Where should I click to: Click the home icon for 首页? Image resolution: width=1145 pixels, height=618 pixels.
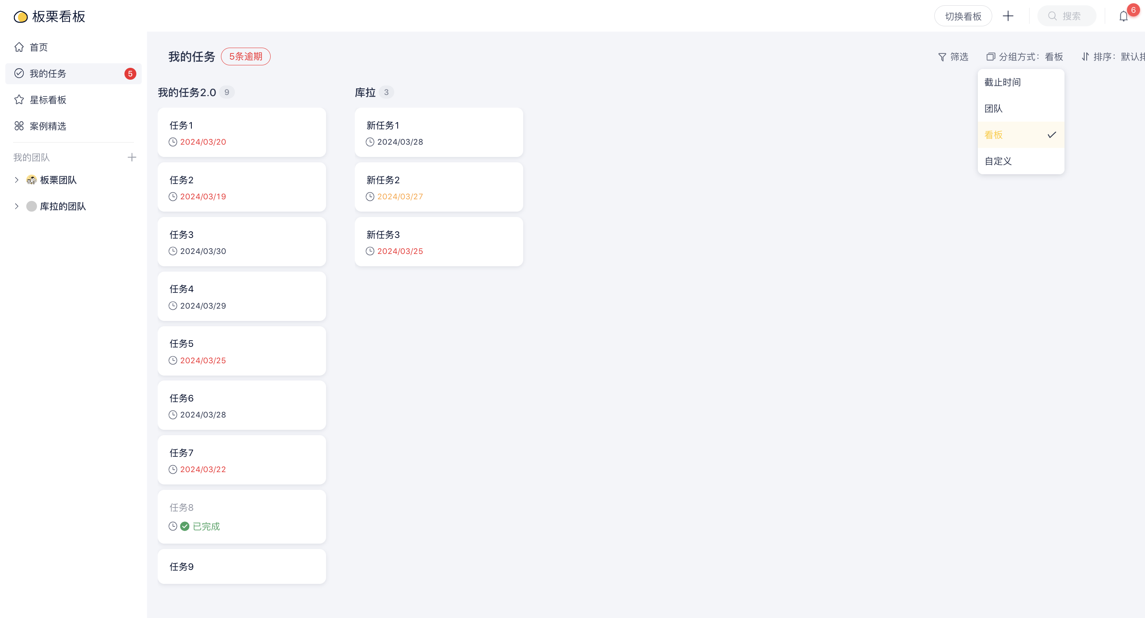tap(19, 47)
